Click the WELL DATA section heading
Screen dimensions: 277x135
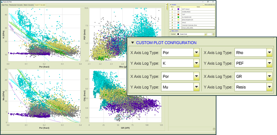175,31
